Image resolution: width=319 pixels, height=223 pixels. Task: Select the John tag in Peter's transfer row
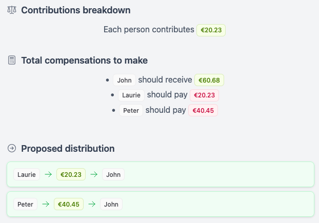(x=111, y=204)
